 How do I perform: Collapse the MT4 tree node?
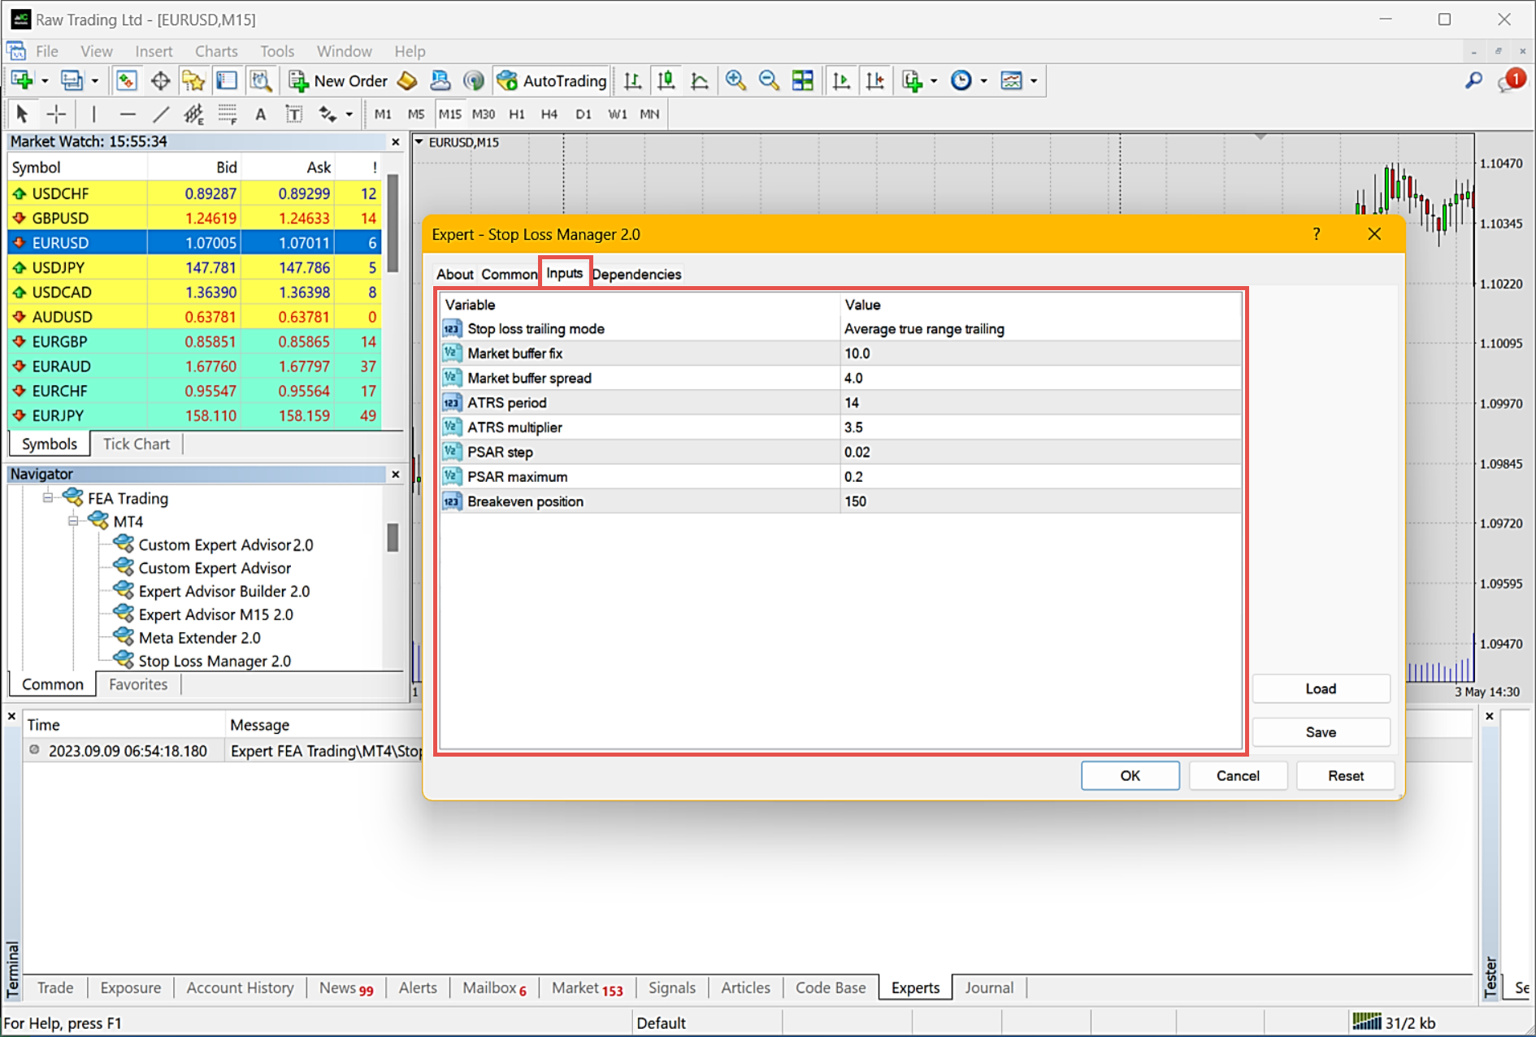pos(73,521)
